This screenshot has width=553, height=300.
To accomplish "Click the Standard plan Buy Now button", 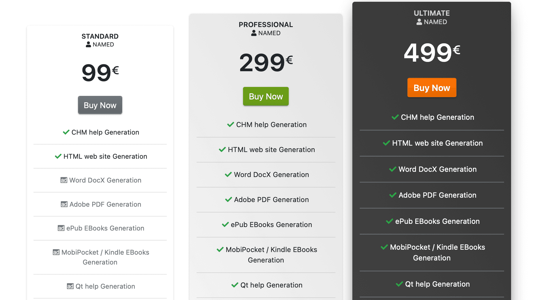I will (100, 105).
